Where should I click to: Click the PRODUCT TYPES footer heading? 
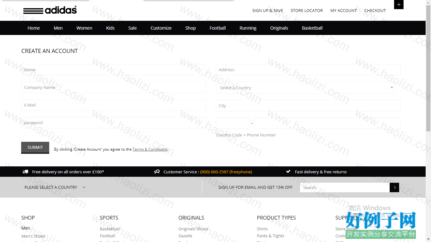tap(276, 218)
